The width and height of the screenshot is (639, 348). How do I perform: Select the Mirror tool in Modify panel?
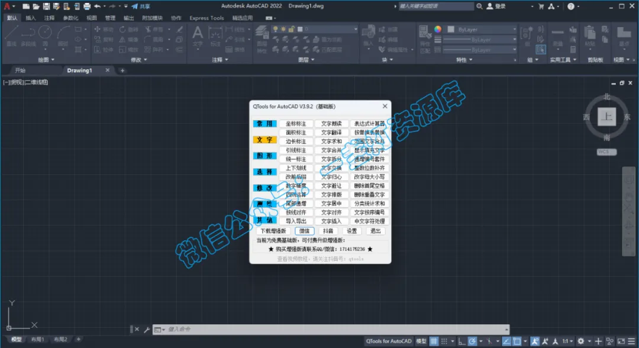pos(128,40)
